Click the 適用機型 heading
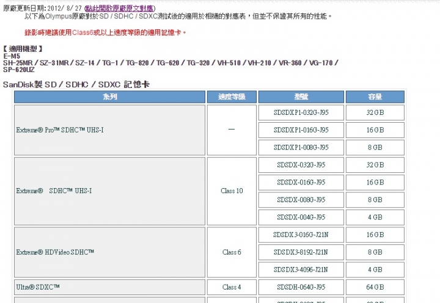Viewport: 440px width, 303px height. click(x=23, y=49)
